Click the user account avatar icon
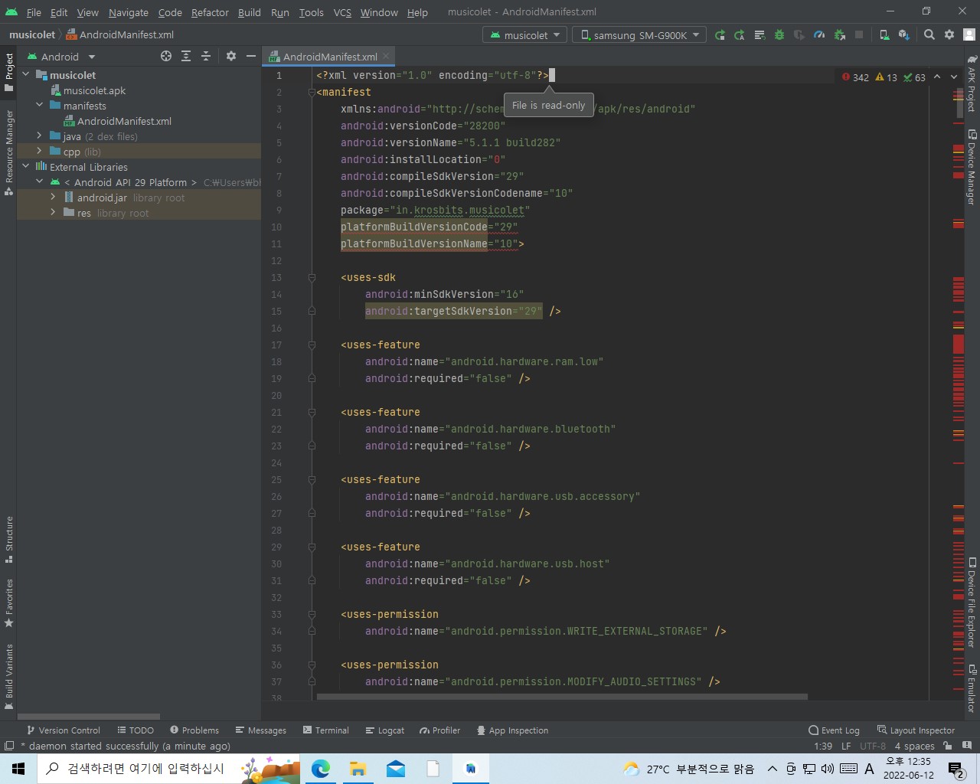Image resolution: width=980 pixels, height=784 pixels. (969, 34)
